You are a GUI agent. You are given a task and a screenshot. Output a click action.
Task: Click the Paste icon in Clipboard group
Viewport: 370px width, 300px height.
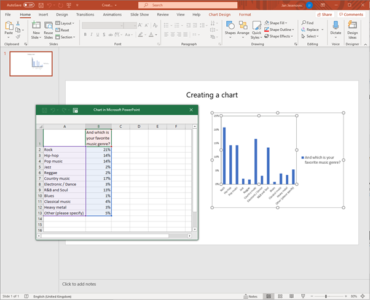click(x=9, y=27)
